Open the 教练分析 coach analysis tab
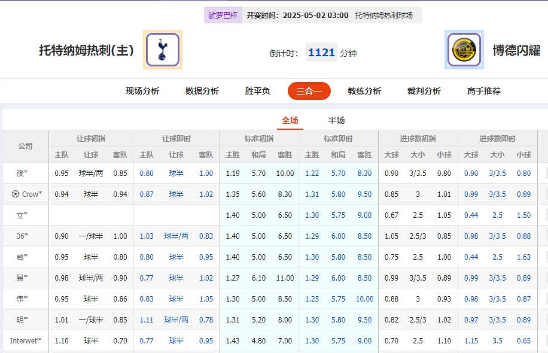 pyautogui.click(x=366, y=91)
